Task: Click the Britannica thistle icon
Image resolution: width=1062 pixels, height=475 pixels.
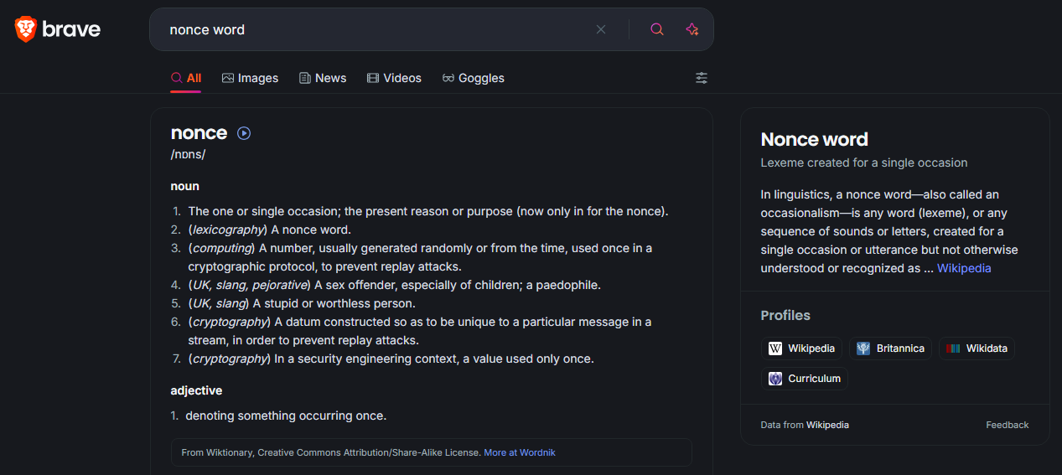Action: click(863, 349)
